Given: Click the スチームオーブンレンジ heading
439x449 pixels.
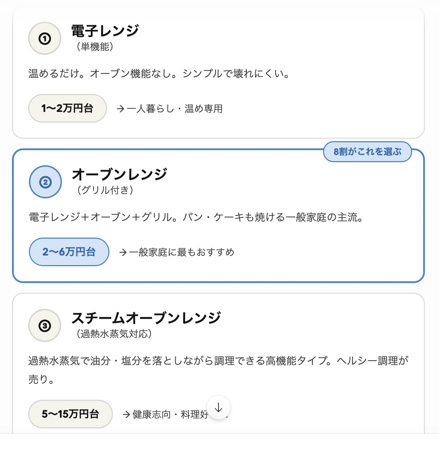Looking at the screenshot, I should [x=146, y=318].
